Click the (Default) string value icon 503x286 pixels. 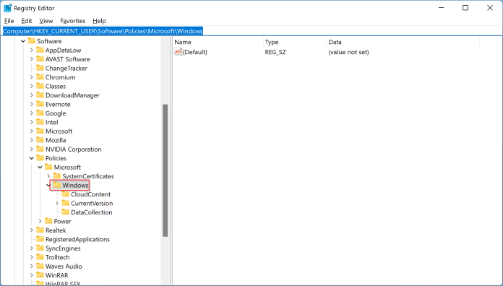[178, 51]
